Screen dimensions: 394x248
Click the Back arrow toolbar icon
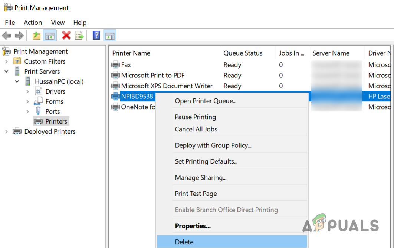click(x=7, y=36)
